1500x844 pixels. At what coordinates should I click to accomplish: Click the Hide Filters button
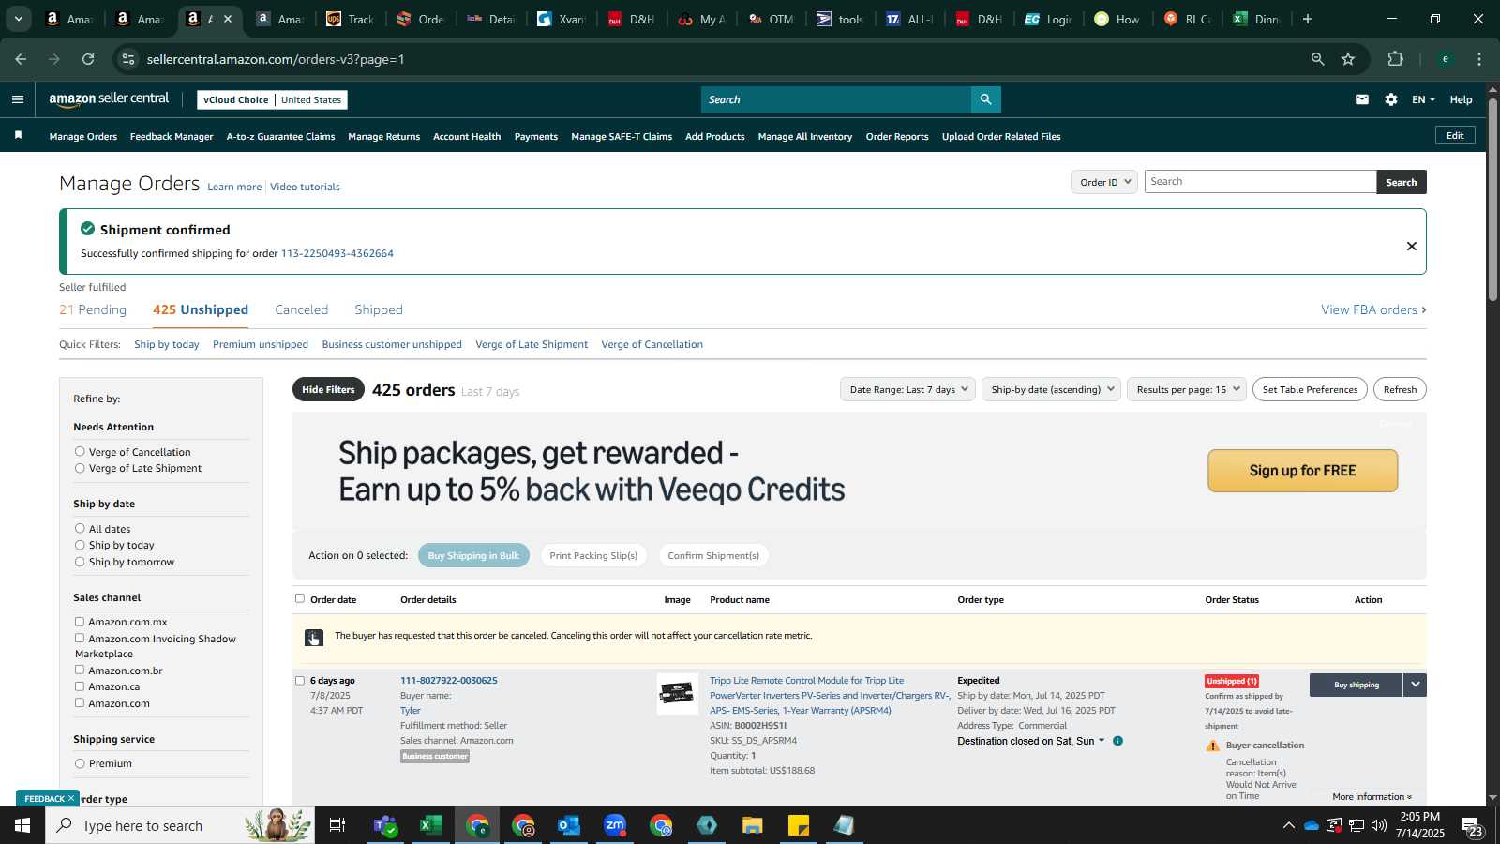(x=328, y=389)
